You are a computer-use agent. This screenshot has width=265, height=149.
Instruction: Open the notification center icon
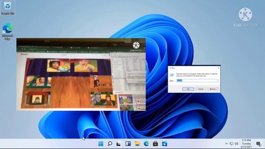click(258, 144)
